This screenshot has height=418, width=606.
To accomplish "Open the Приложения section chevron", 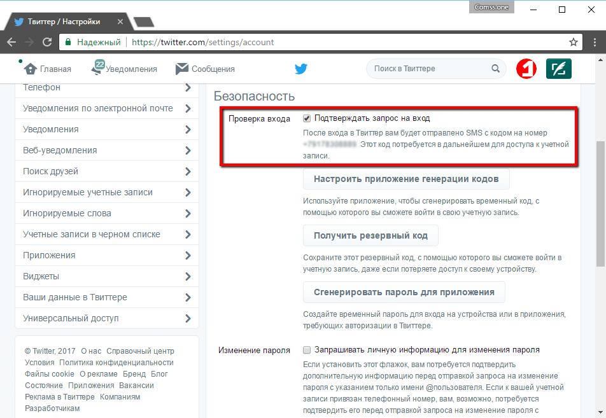I will point(188,255).
